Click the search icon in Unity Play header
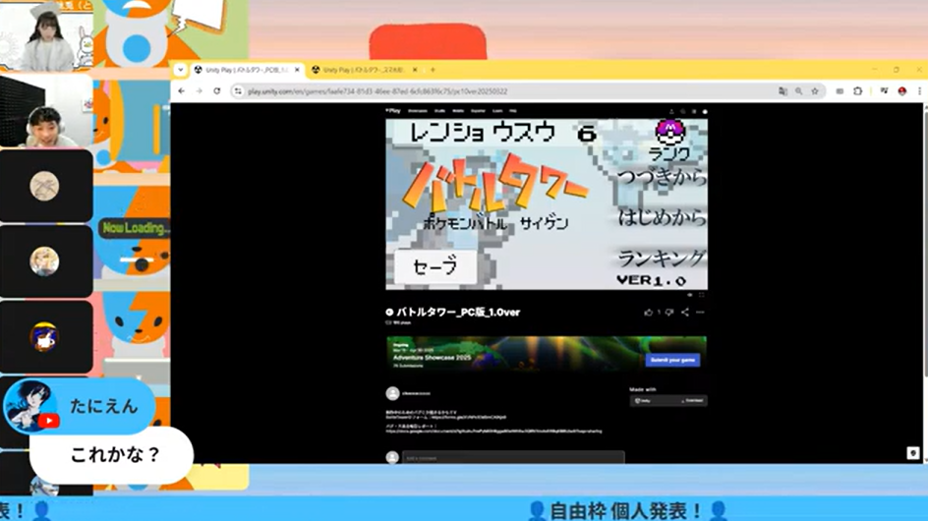Screen dimensions: 928x521 (x=683, y=111)
